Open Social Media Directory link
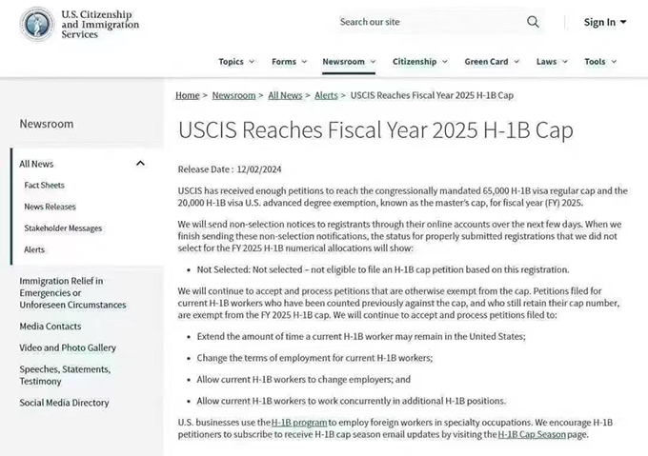Image resolution: width=648 pixels, height=456 pixels. pyautogui.click(x=64, y=403)
